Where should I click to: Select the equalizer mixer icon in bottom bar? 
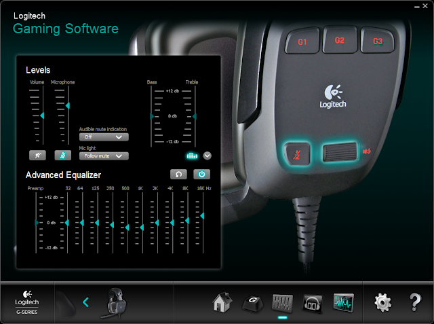[283, 302]
